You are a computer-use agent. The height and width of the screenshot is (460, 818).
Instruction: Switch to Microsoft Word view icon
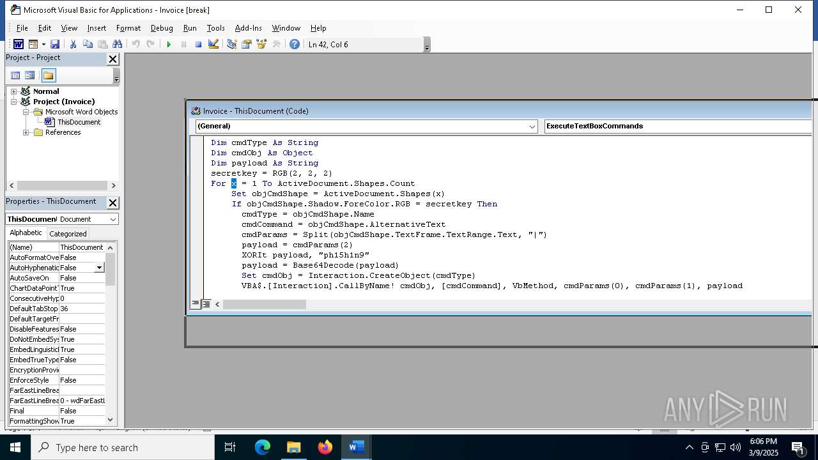coord(19,44)
